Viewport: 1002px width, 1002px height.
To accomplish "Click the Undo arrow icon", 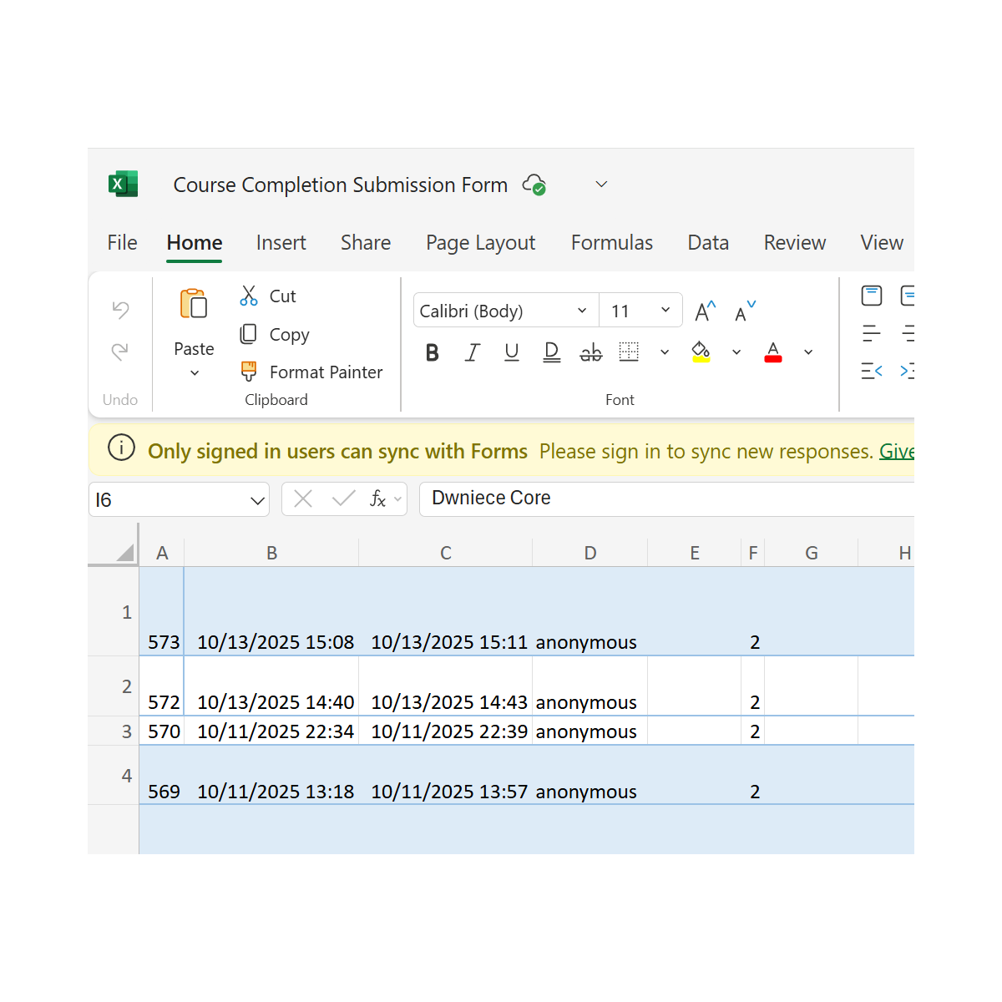I will coord(120,310).
